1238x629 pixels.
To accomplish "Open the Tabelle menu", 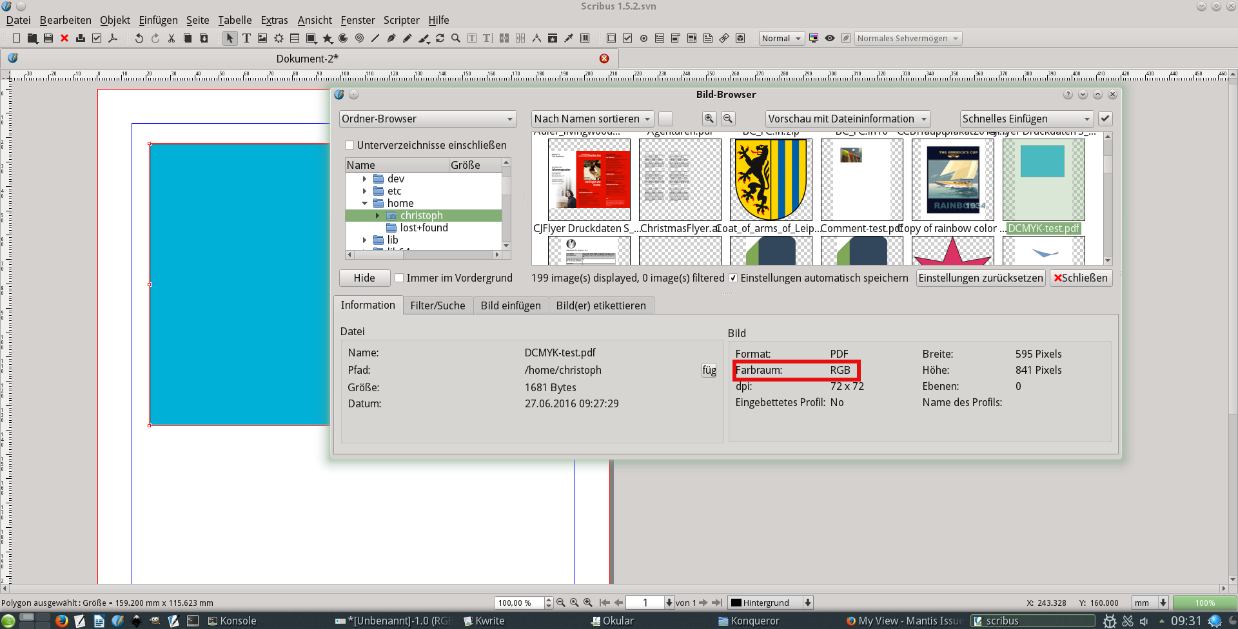I will coord(235,20).
